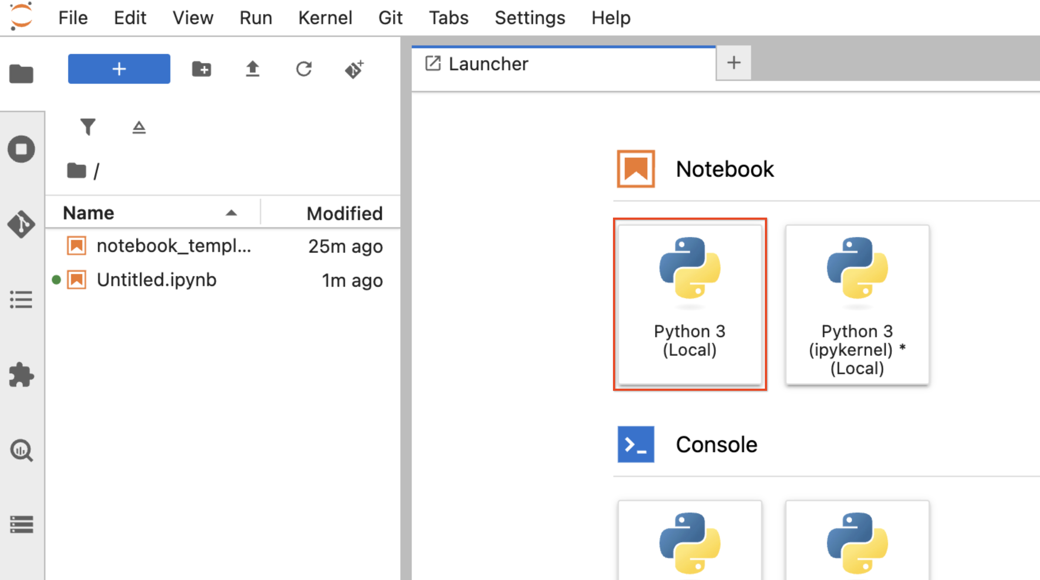The width and height of the screenshot is (1040, 580).
Task: Open the Extension Manager puzzle icon
Action: click(x=21, y=374)
